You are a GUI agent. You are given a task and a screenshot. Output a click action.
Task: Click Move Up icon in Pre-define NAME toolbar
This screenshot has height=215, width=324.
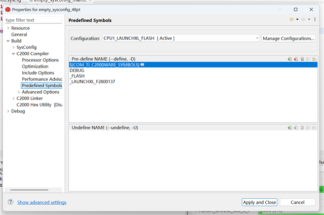pos(308,59)
